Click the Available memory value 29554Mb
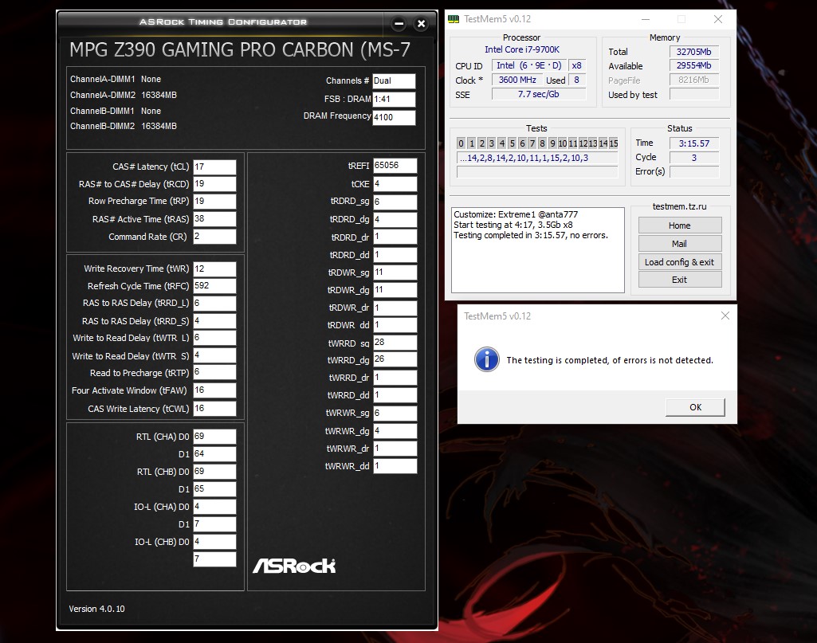 [x=694, y=65]
